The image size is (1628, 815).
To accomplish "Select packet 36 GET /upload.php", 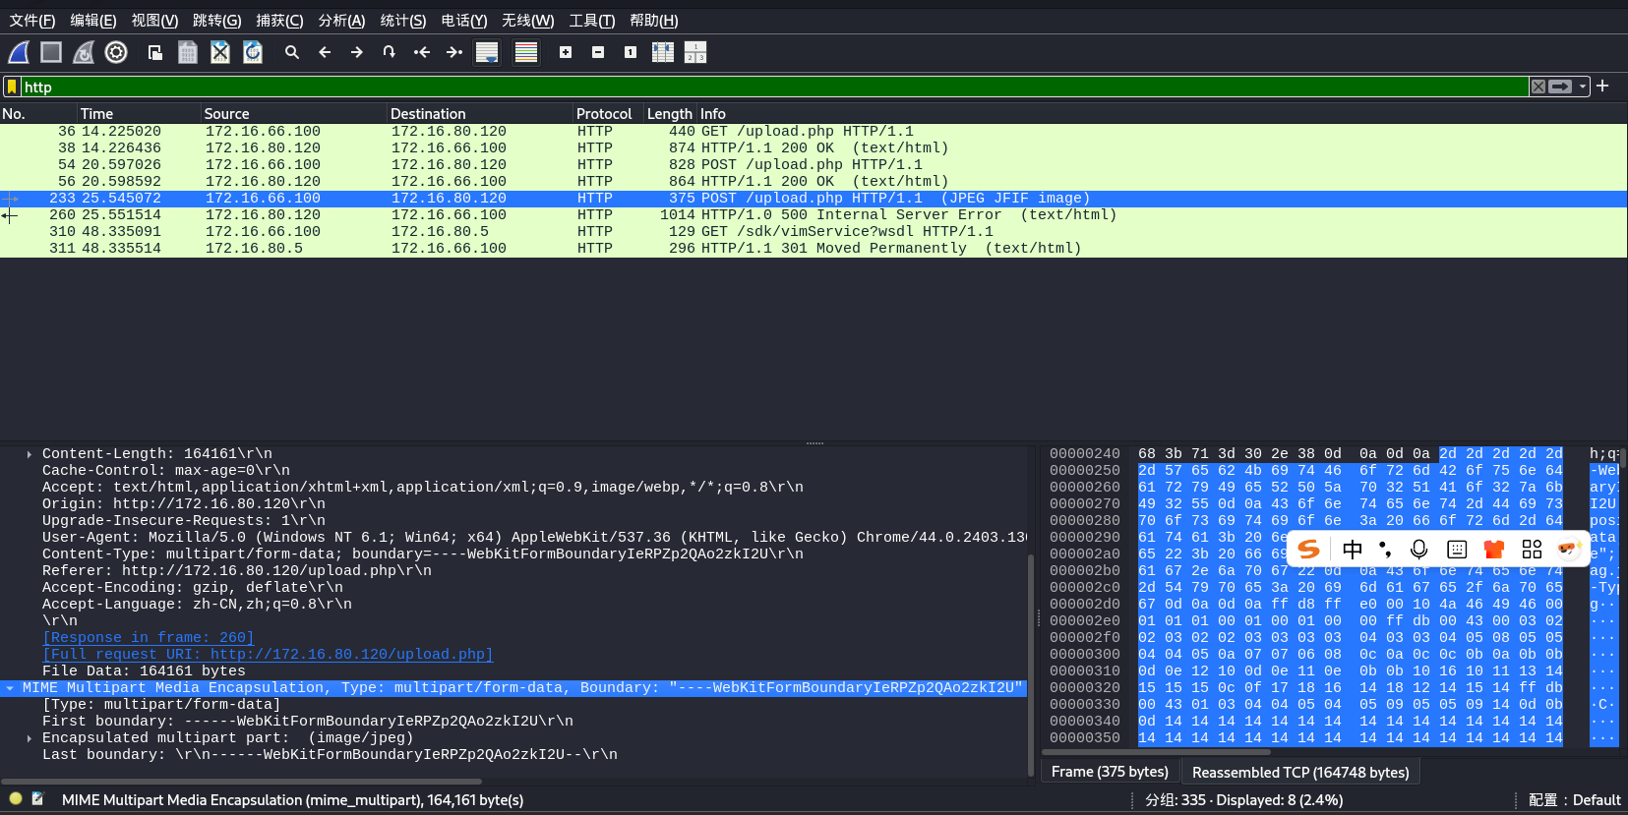I will pos(814,132).
